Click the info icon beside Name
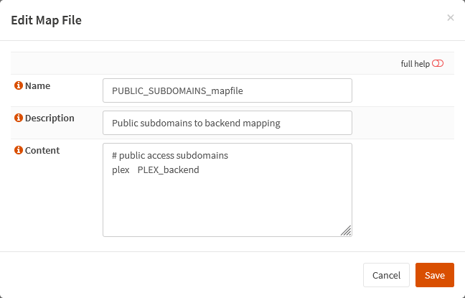The image size is (465, 298). pos(19,85)
